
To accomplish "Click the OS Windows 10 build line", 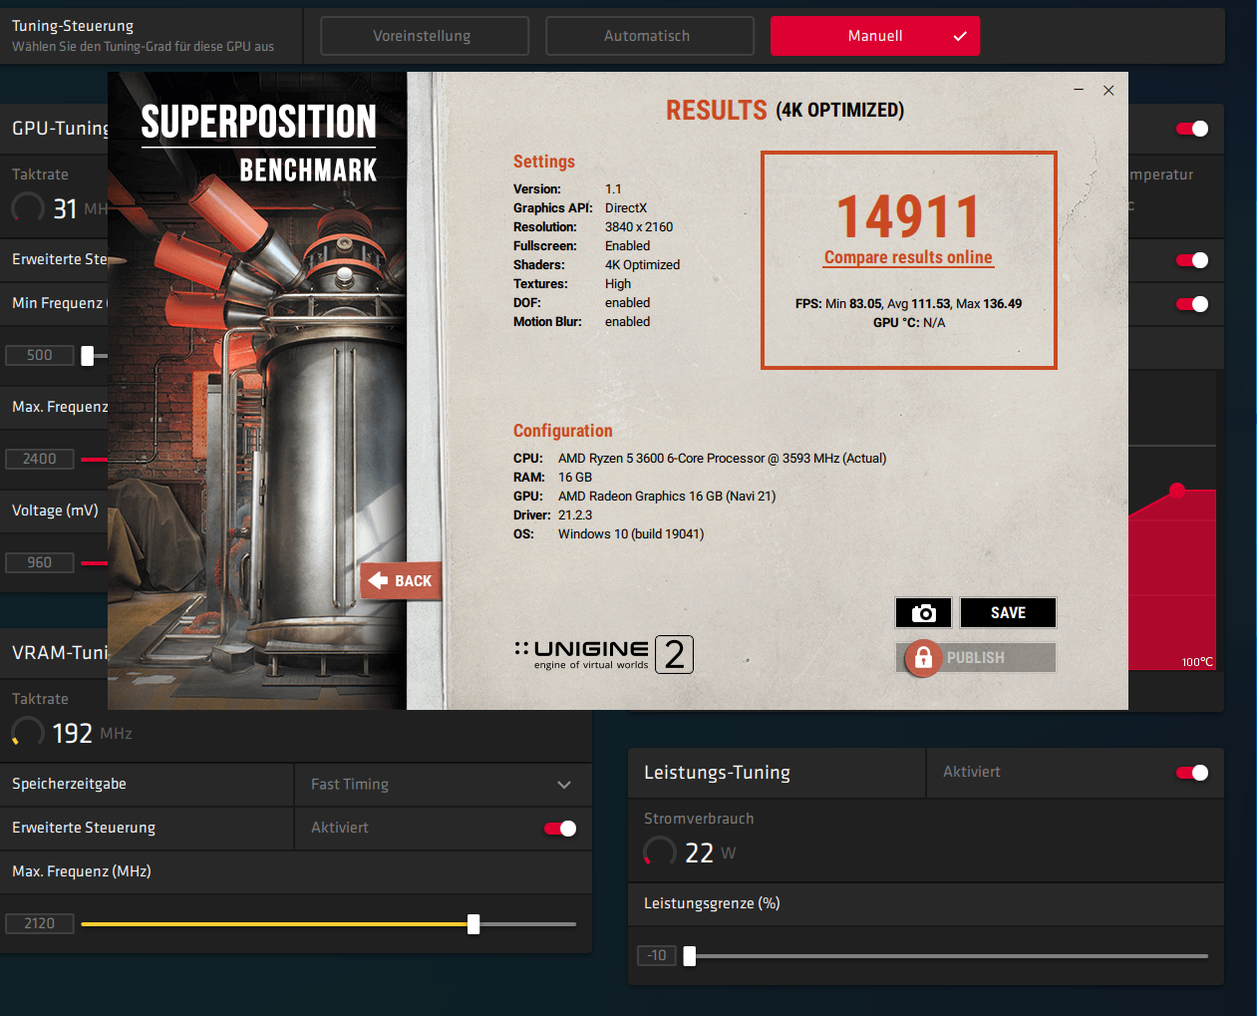I will [x=609, y=534].
